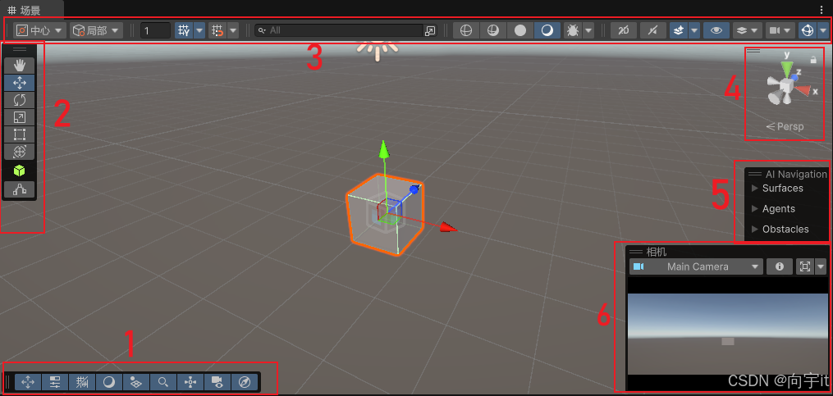Screen dimensions: 833x396
Task: Open the debug draw mode dropdown arrow
Action: [x=588, y=30]
